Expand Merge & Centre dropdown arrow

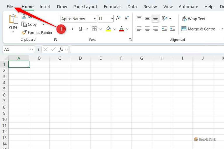coord(222,29)
